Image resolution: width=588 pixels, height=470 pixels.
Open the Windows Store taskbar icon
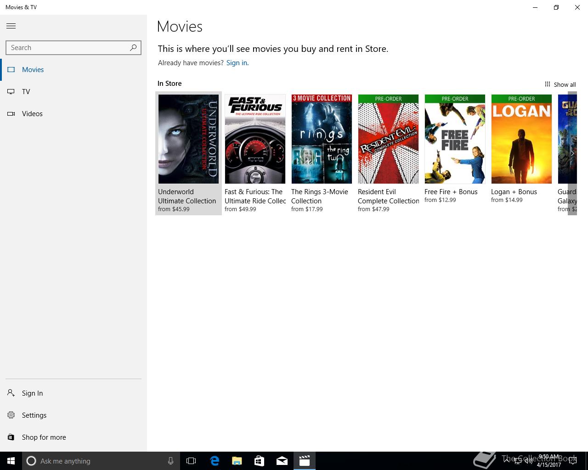(x=260, y=461)
